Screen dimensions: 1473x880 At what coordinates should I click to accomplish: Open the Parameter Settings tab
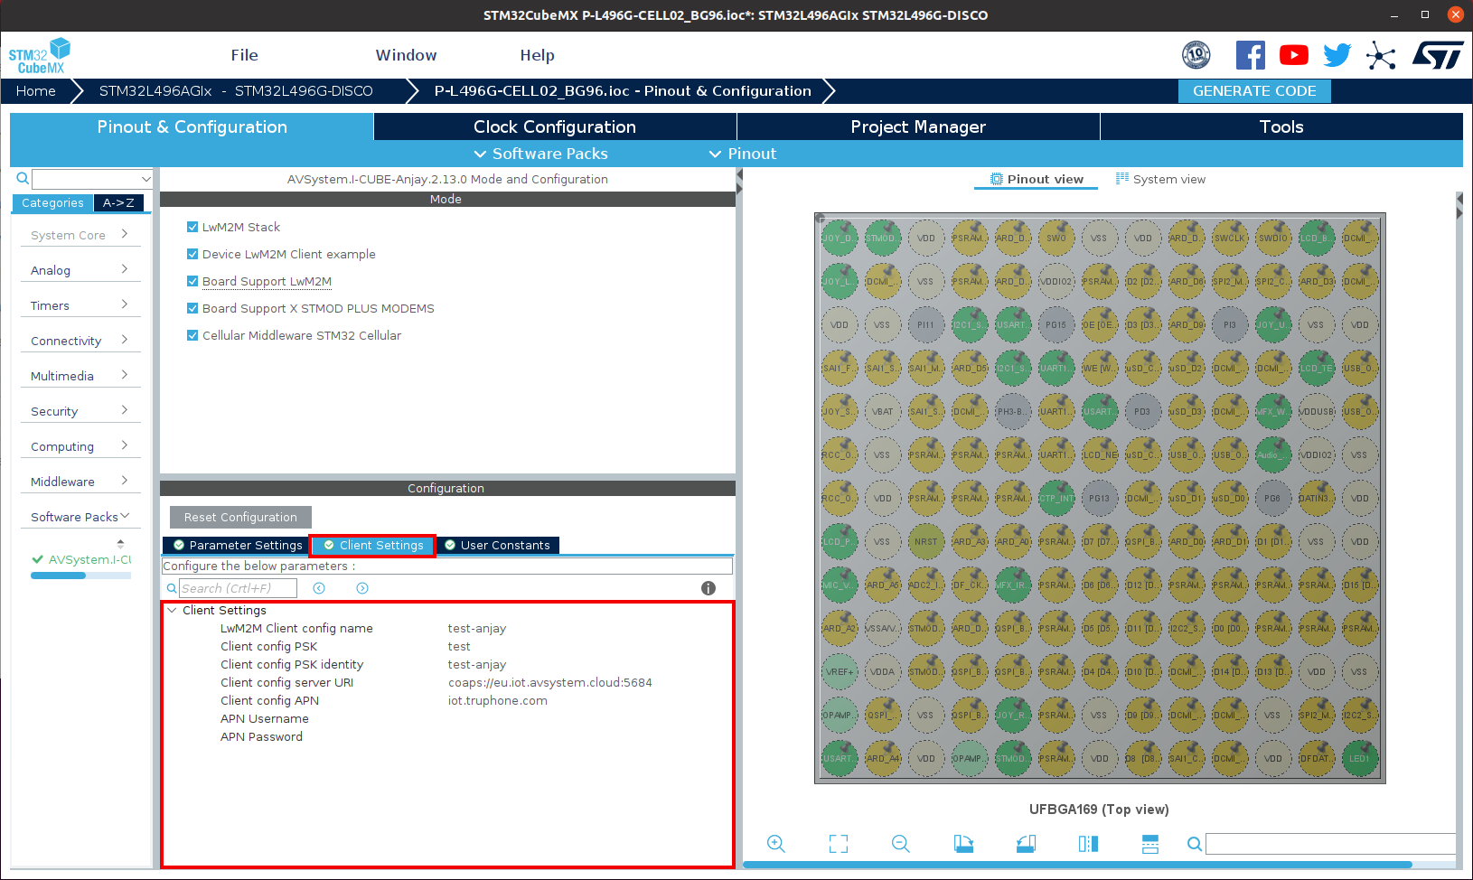[238, 545]
